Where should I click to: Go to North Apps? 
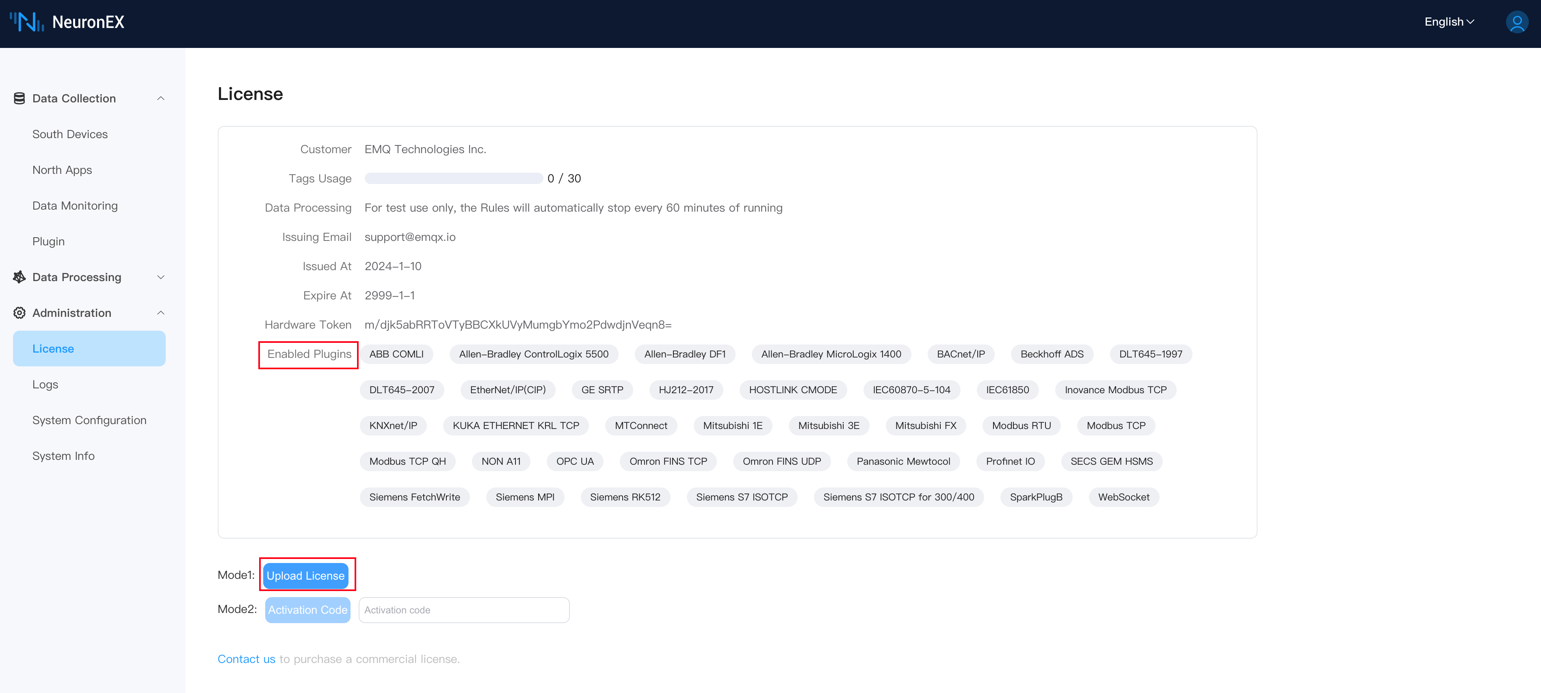[x=62, y=170]
